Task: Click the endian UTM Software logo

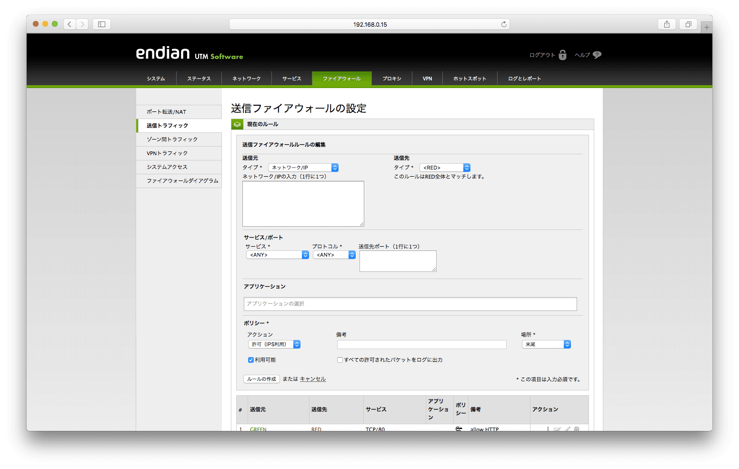Action: (x=190, y=53)
